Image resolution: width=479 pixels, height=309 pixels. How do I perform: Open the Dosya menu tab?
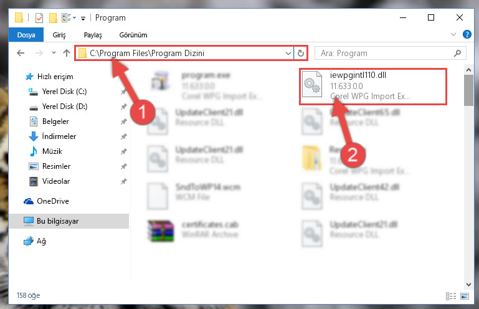point(26,35)
